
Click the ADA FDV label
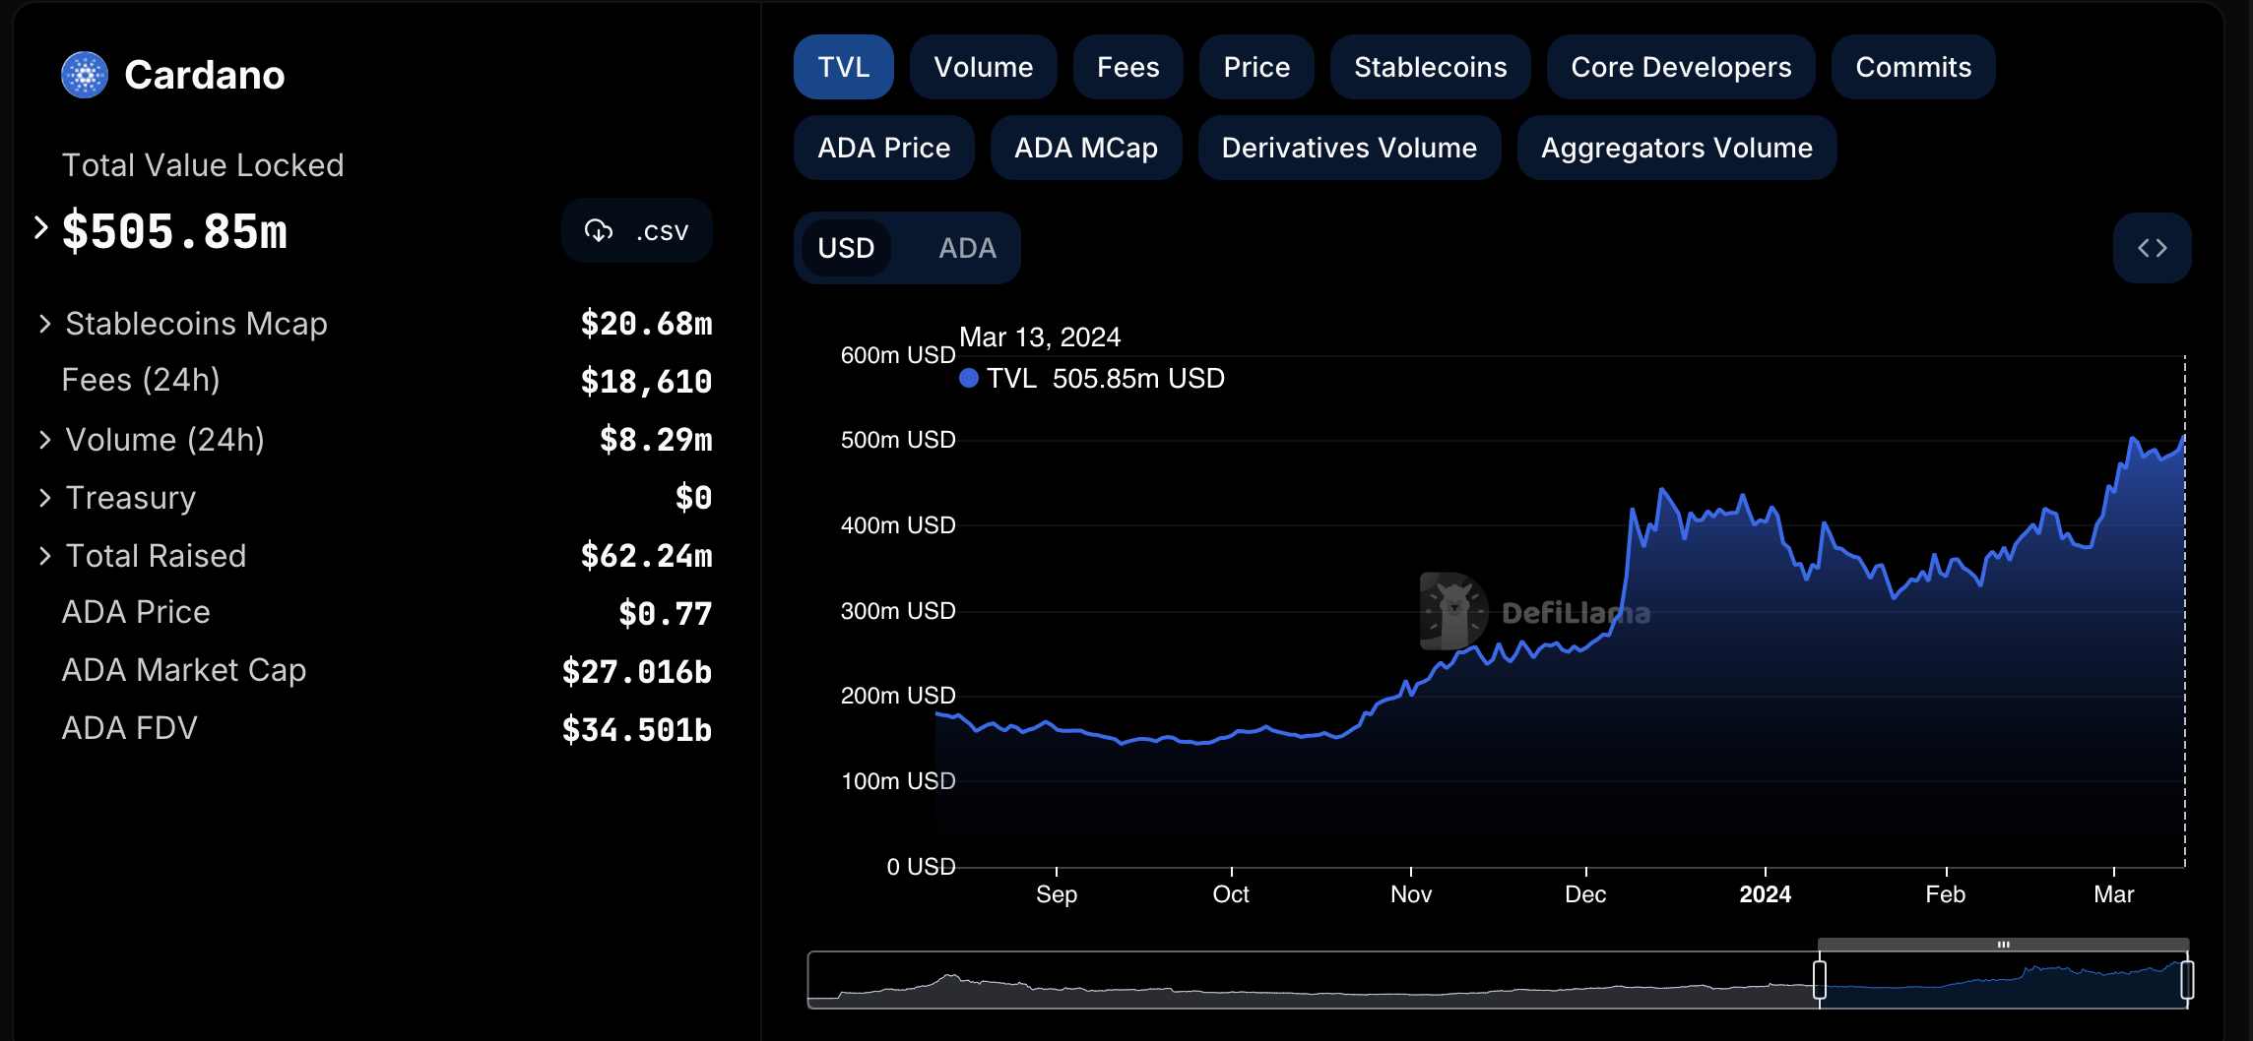point(130,728)
